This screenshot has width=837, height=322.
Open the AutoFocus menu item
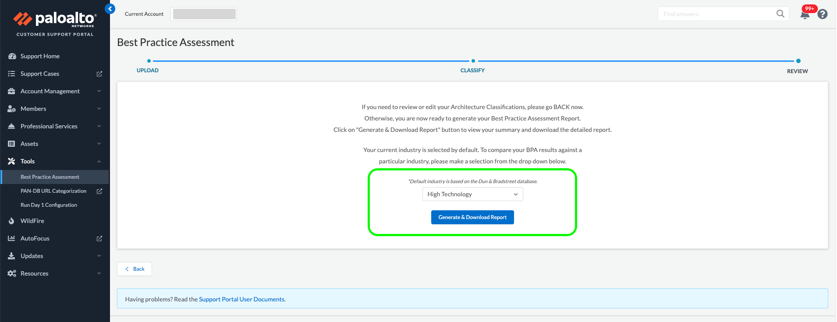pyautogui.click(x=35, y=238)
